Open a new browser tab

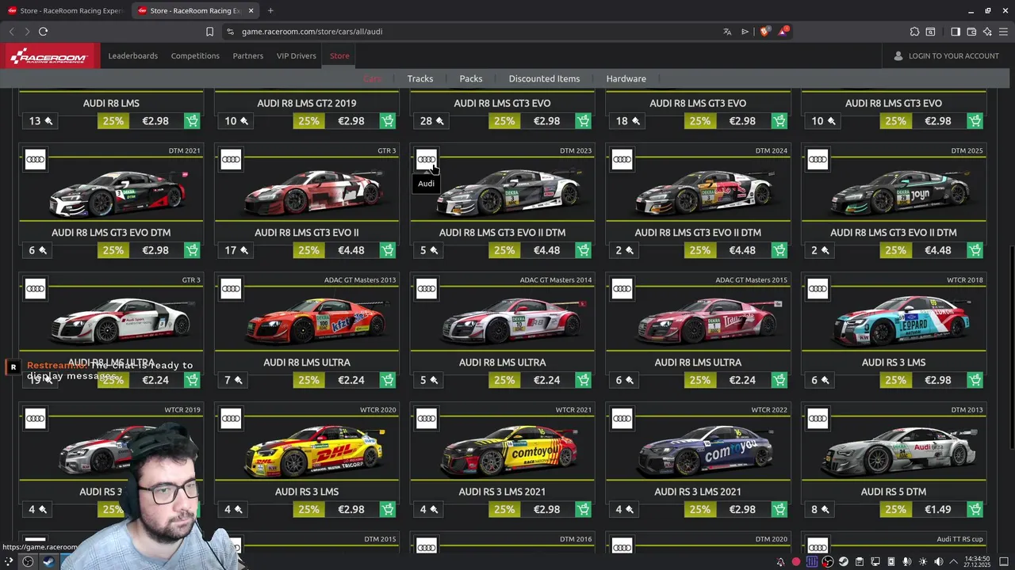(270, 10)
